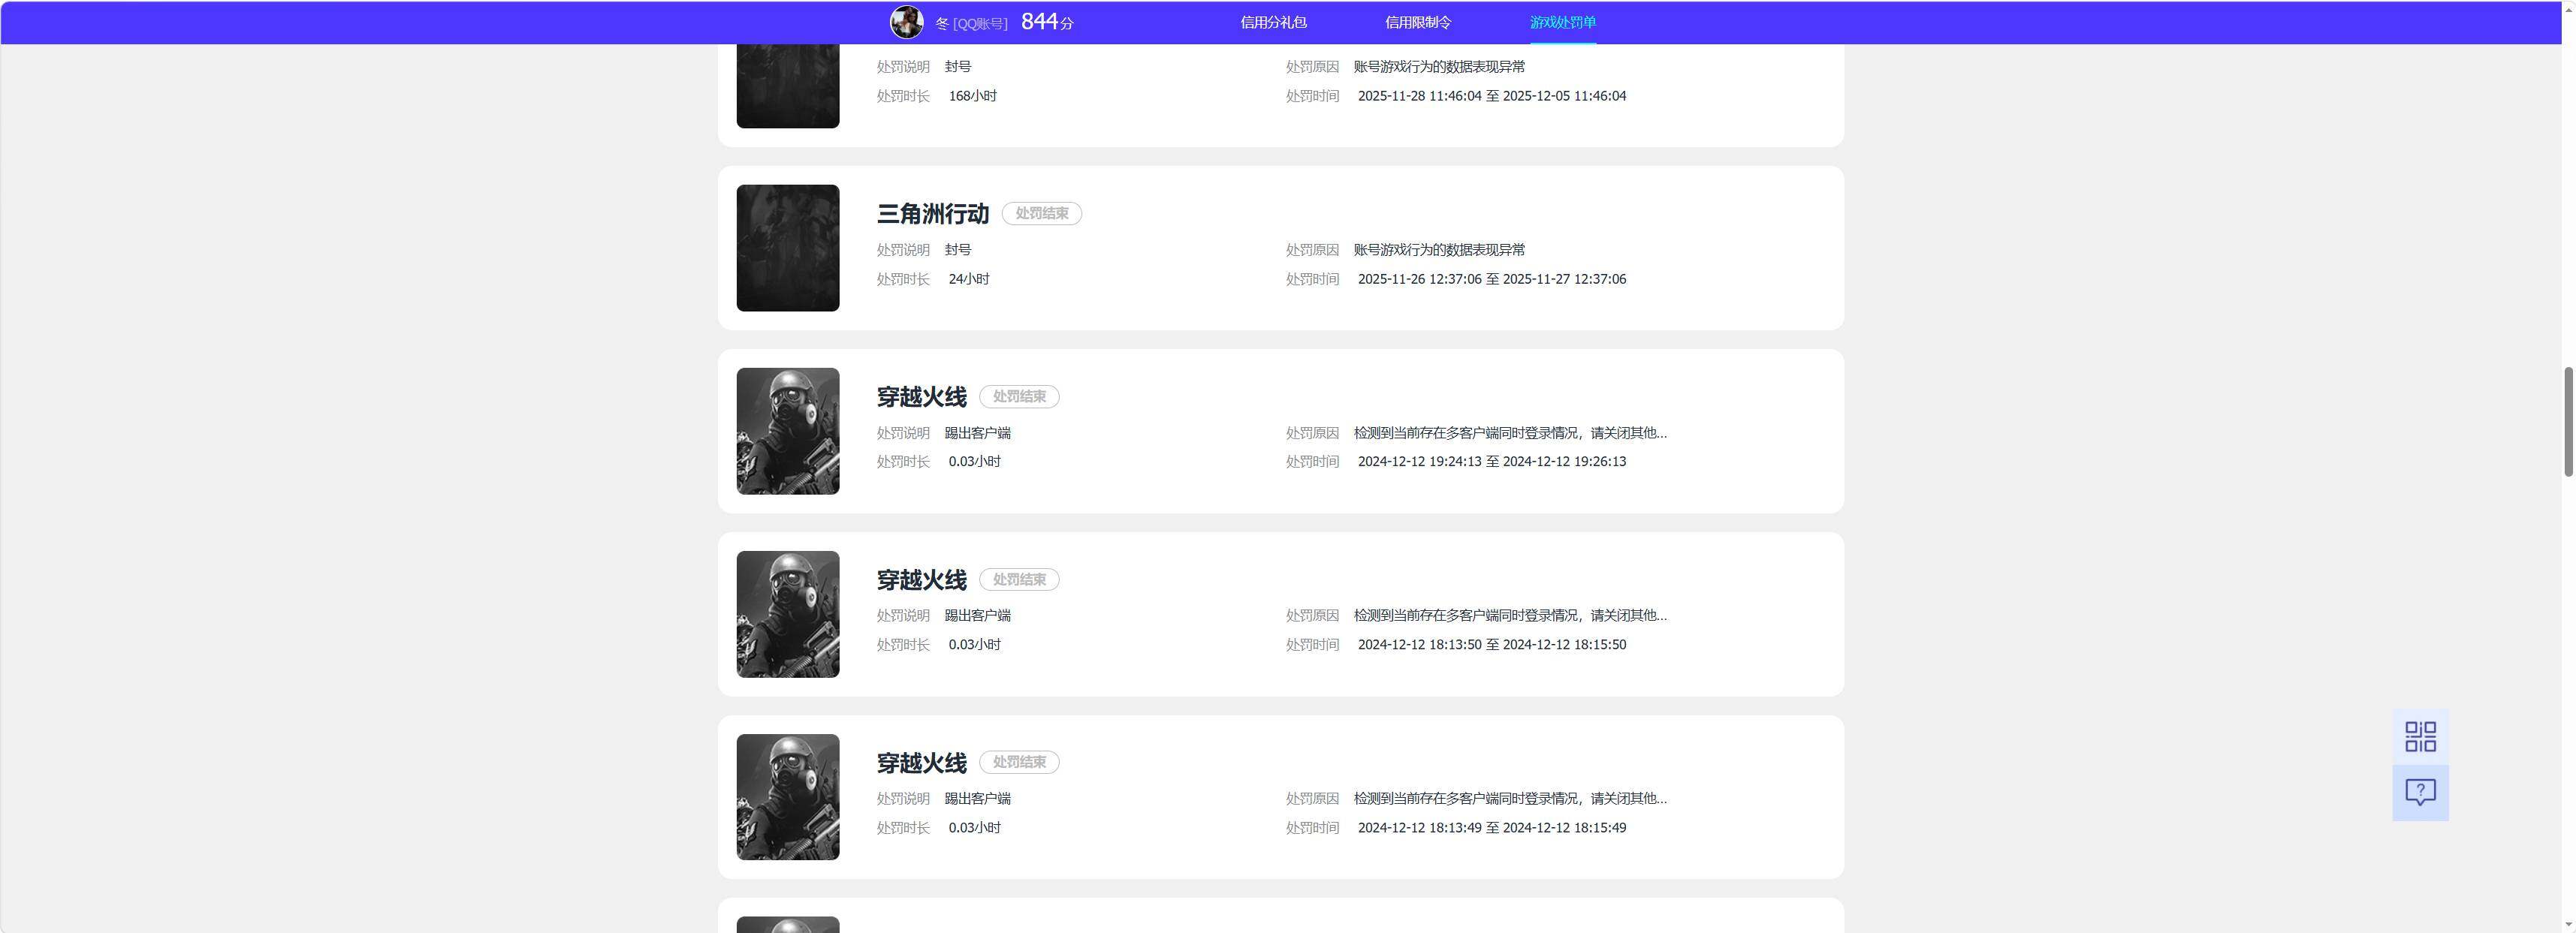
Task: Click 穿越火线 title of 18:13:49 record
Action: pos(921,763)
